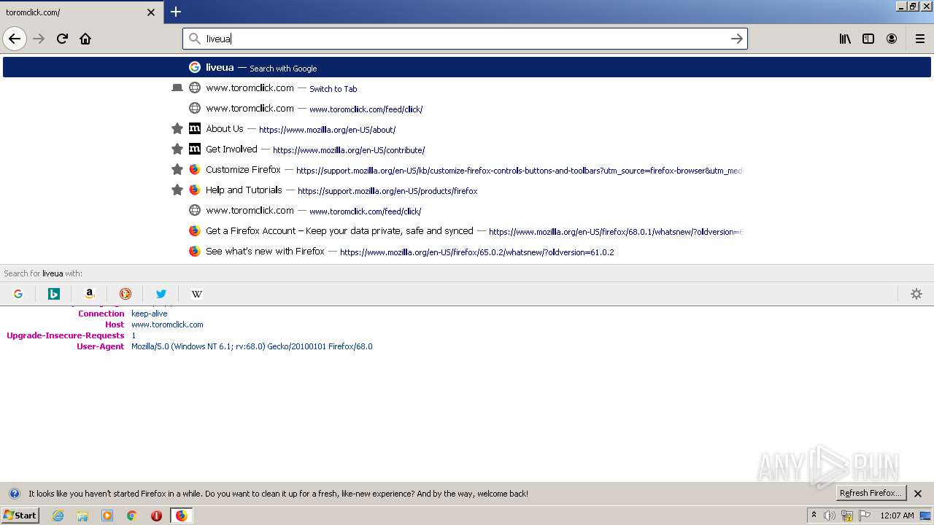934x525 pixels.
Task: Launch Internet Explorer from taskbar
Action: pos(58,516)
